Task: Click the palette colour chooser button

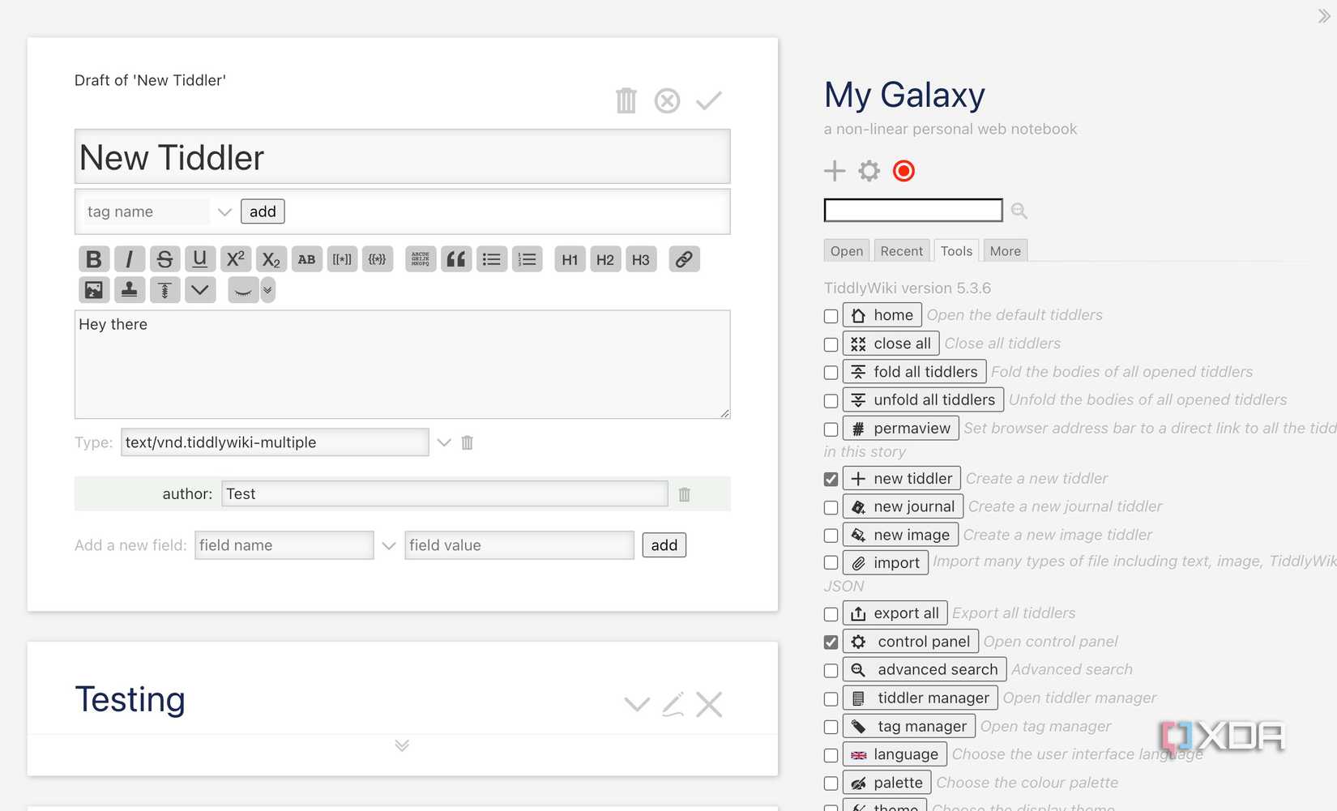Action: tap(886, 783)
